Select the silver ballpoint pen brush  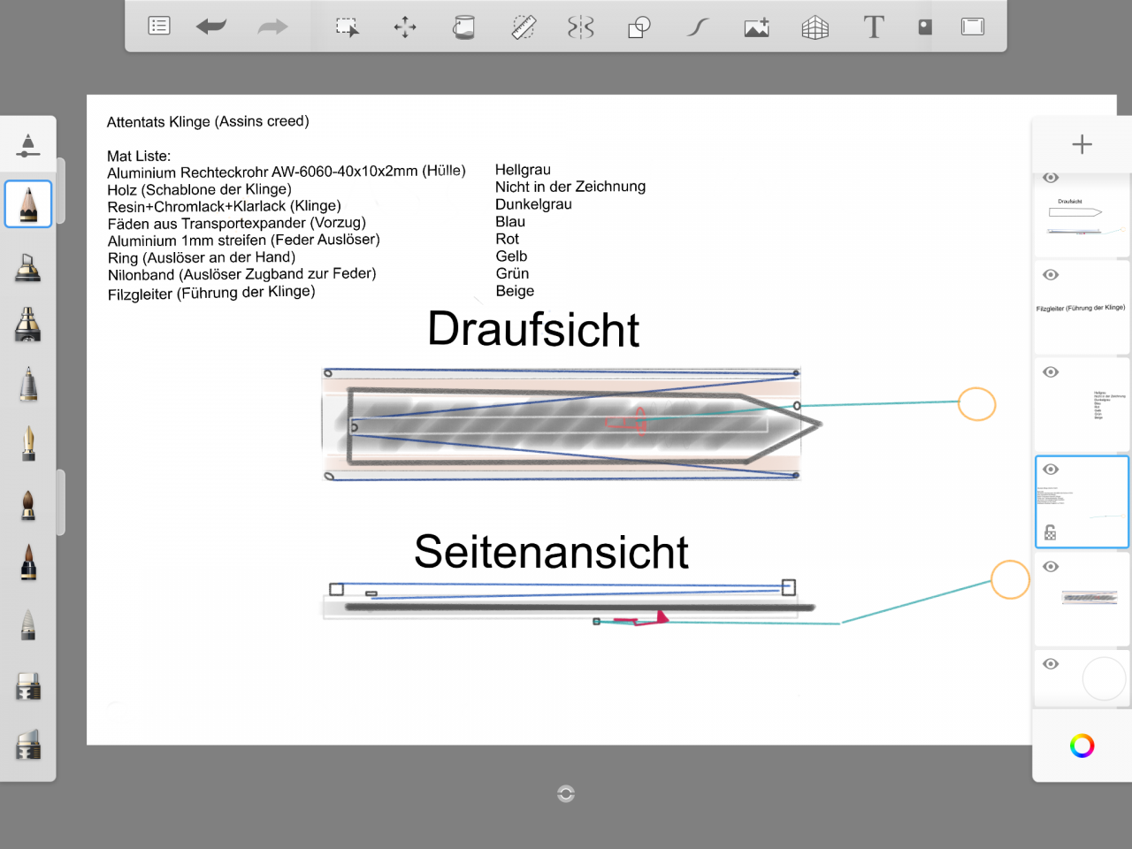coord(28,384)
